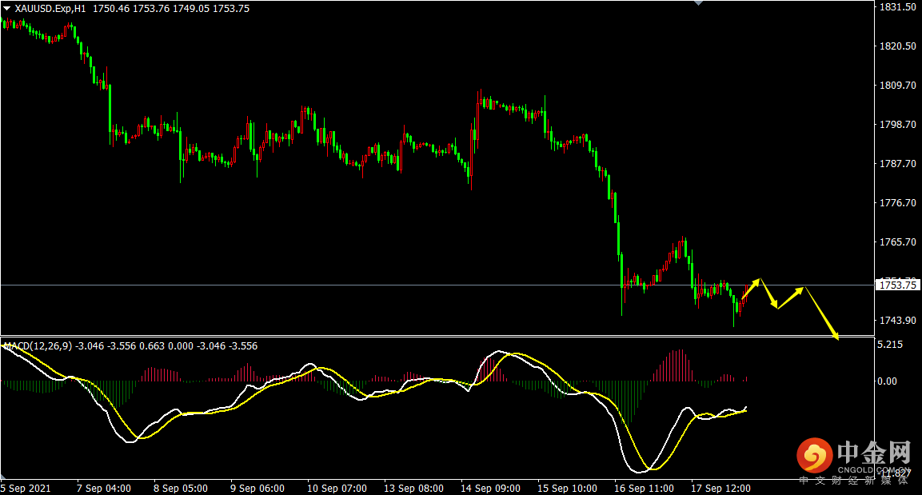Image resolution: width=922 pixels, height=495 pixels.
Task: Click the 7 Sep 04:00 time label
Action: click(x=104, y=489)
